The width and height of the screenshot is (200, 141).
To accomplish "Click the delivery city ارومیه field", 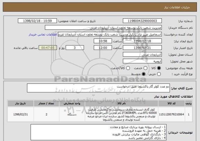I will pyautogui.click(x=142, y=61).
